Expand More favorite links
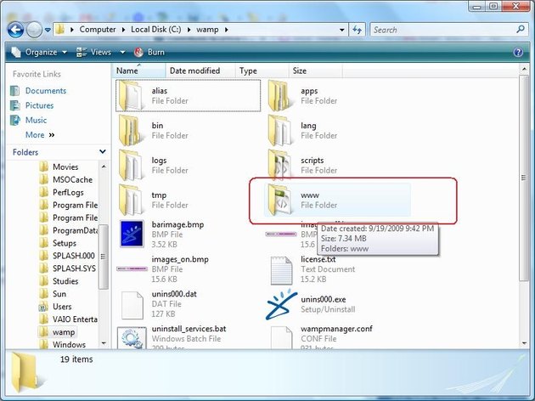The width and height of the screenshot is (535, 401). [x=40, y=135]
